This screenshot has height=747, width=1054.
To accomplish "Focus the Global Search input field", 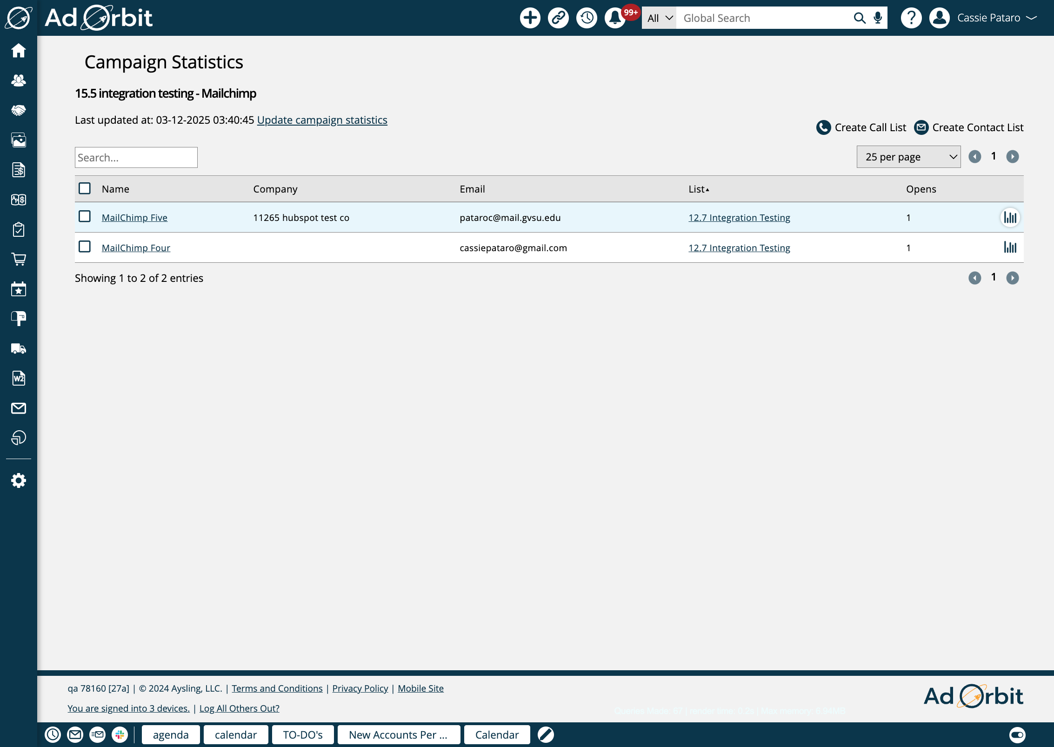I will pyautogui.click(x=763, y=18).
